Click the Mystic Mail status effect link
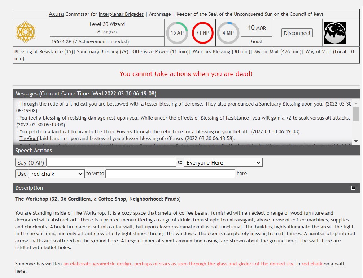 coord(266,52)
